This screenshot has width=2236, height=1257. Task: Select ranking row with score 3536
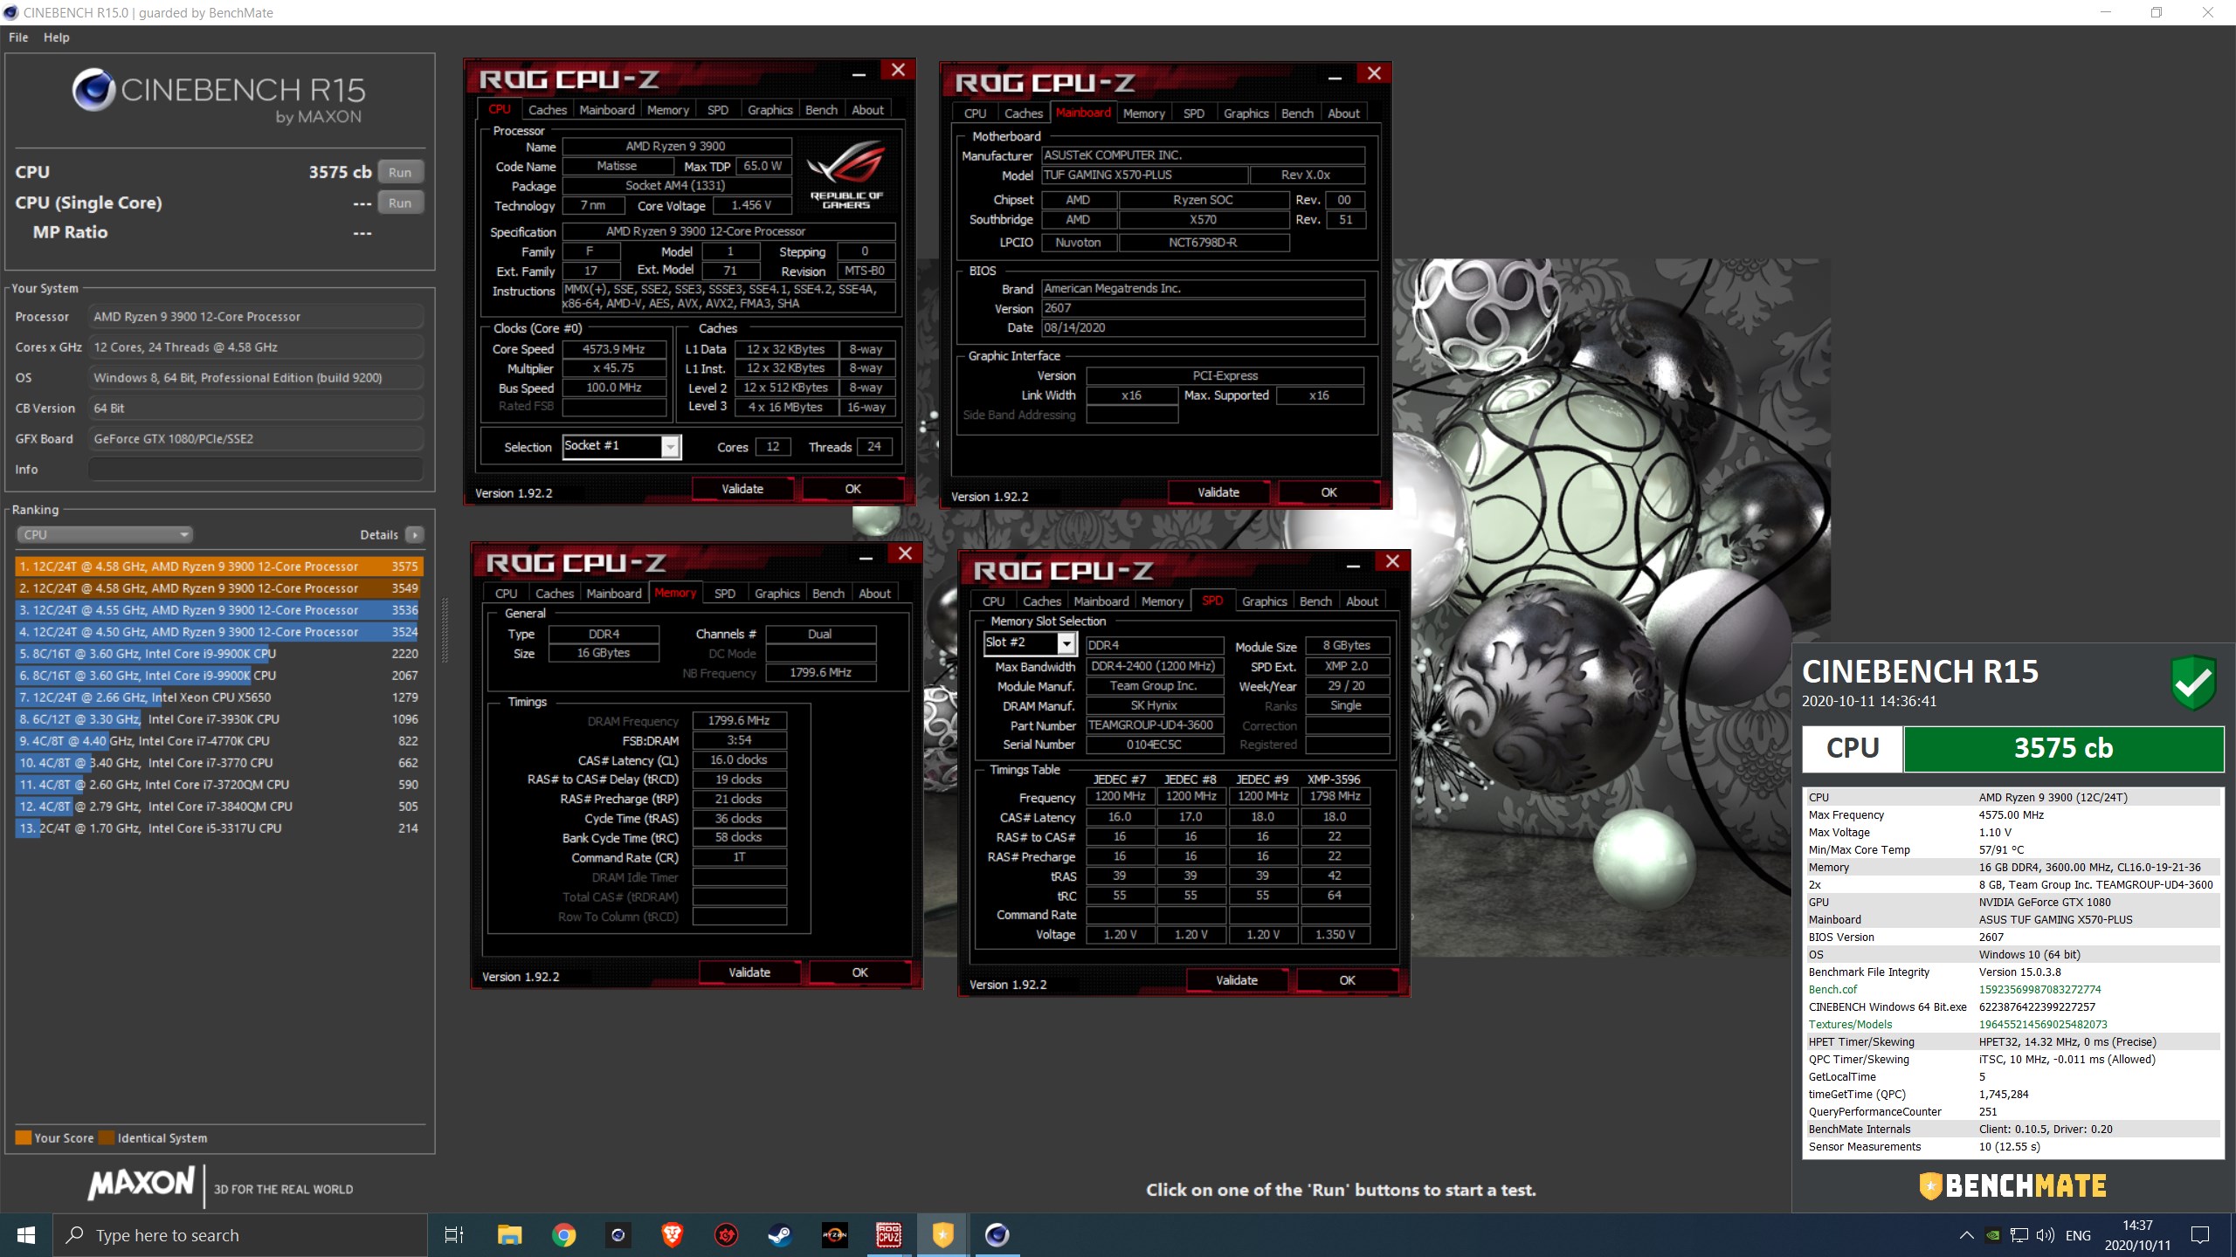pyautogui.click(x=219, y=610)
